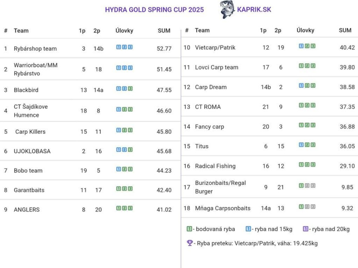The height and width of the screenshot is (268, 358).
Task: Click second catch badge for Vietcarp/Patrik
Action: (x=307, y=46)
